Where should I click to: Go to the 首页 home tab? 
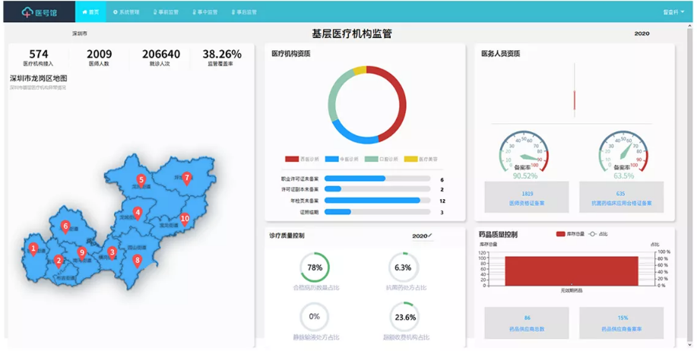pos(90,12)
